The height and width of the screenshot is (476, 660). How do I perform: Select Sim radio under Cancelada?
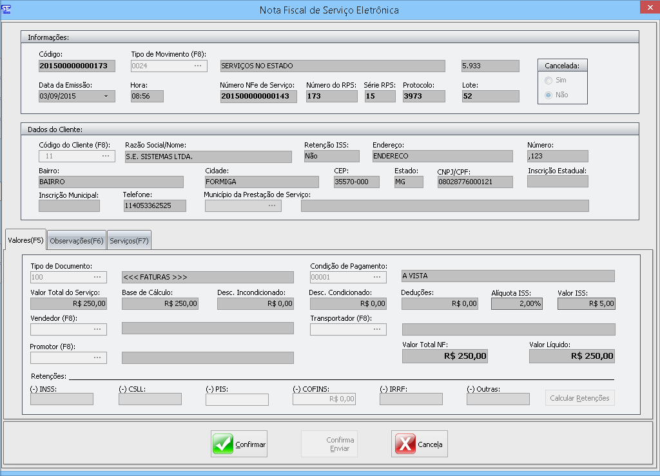548,81
